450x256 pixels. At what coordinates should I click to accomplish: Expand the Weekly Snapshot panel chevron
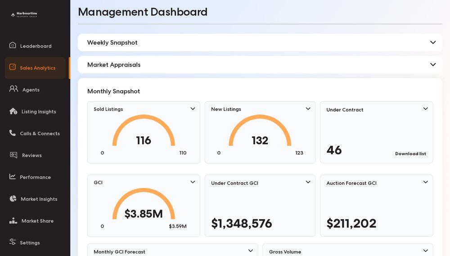pos(433,42)
